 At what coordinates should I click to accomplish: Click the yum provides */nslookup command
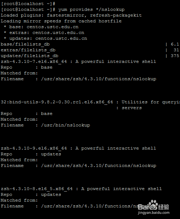click(x=91, y=10)
